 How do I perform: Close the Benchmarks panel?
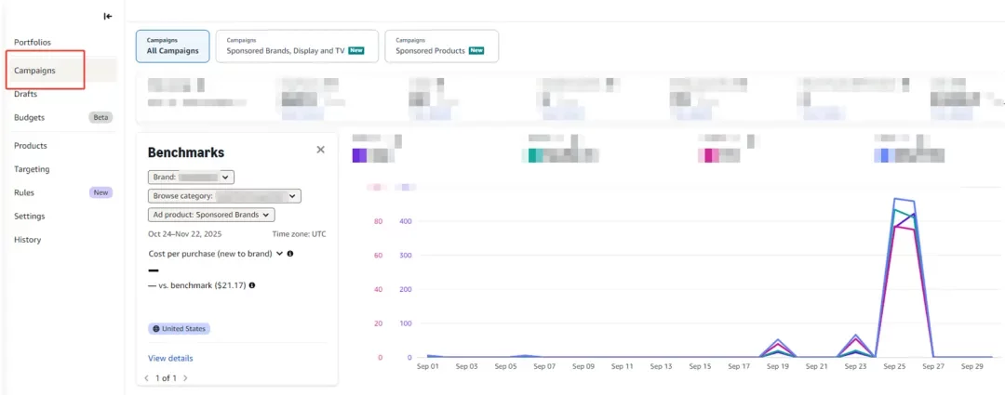(x=320, y=150)
